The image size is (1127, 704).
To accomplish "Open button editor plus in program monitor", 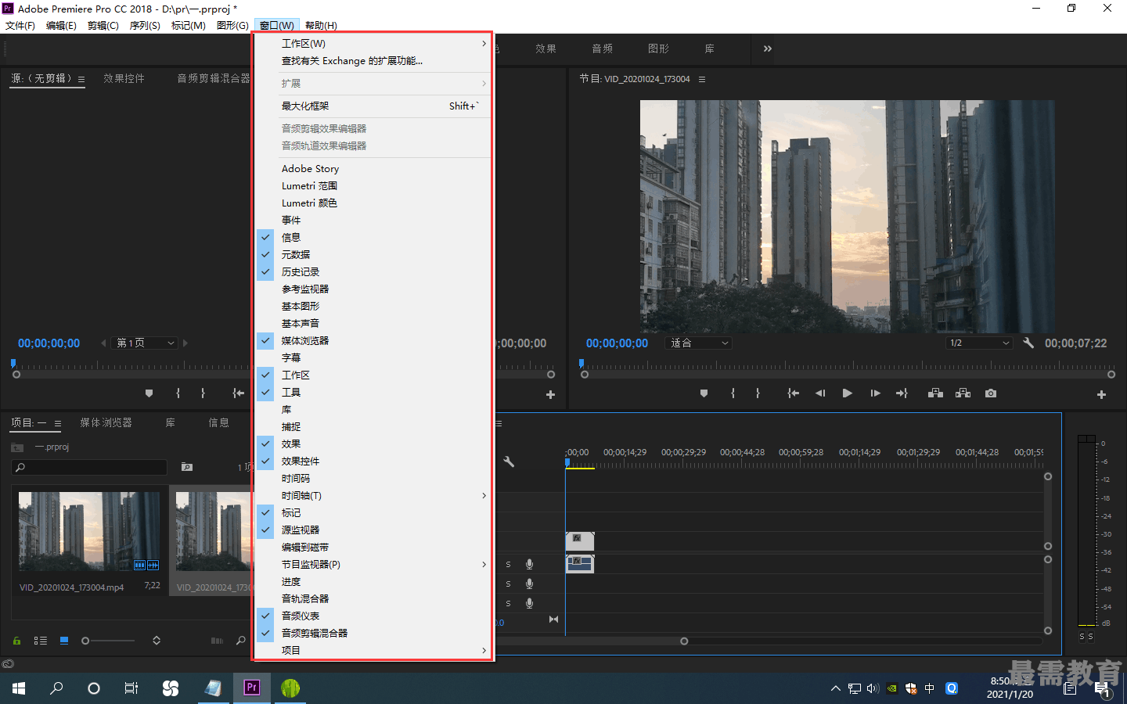I will click(1101, 394).
